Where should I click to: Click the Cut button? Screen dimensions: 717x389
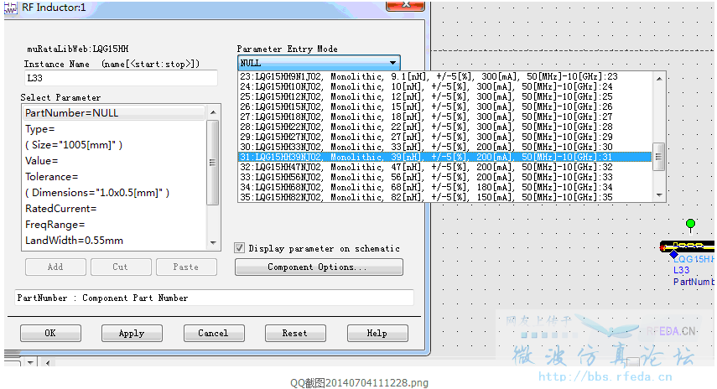pyautogui.click(x=121, y=267)
